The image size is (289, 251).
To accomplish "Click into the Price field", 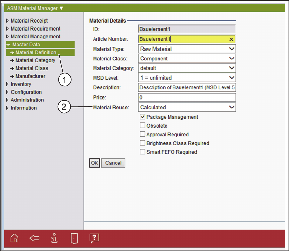I will 187,97.
